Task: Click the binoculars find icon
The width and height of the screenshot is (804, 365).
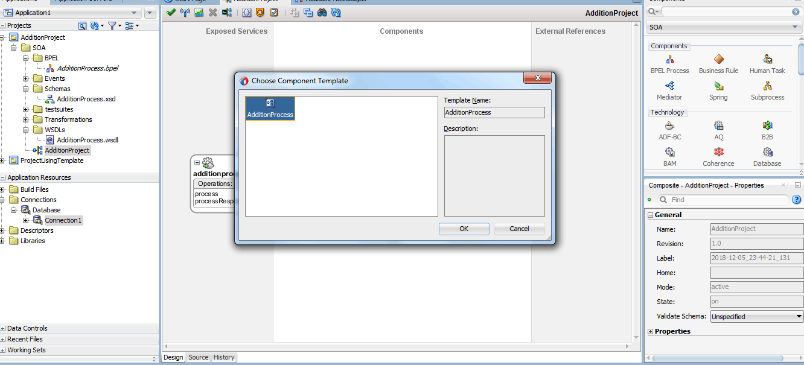Action: pyautogui.click(x=322, y=12)
